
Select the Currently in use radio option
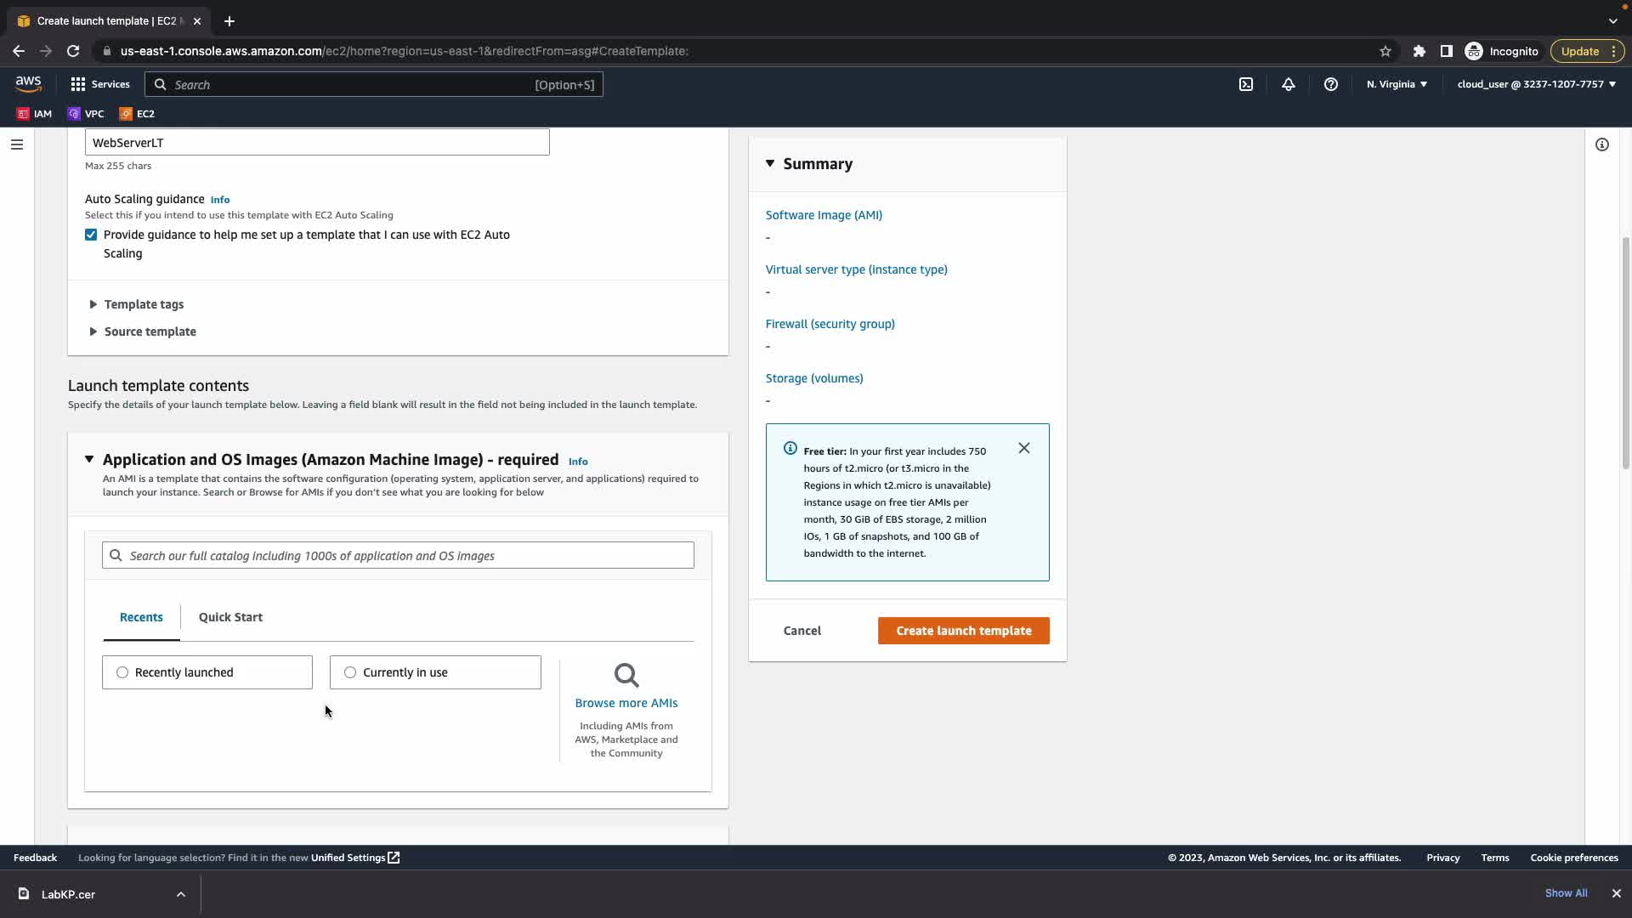(350, 672)
